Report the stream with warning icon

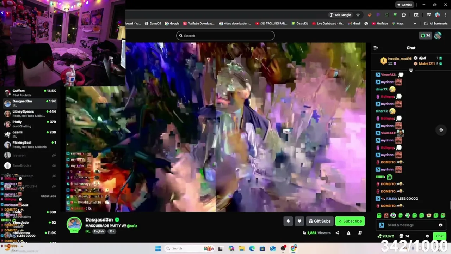click(348, 233)
